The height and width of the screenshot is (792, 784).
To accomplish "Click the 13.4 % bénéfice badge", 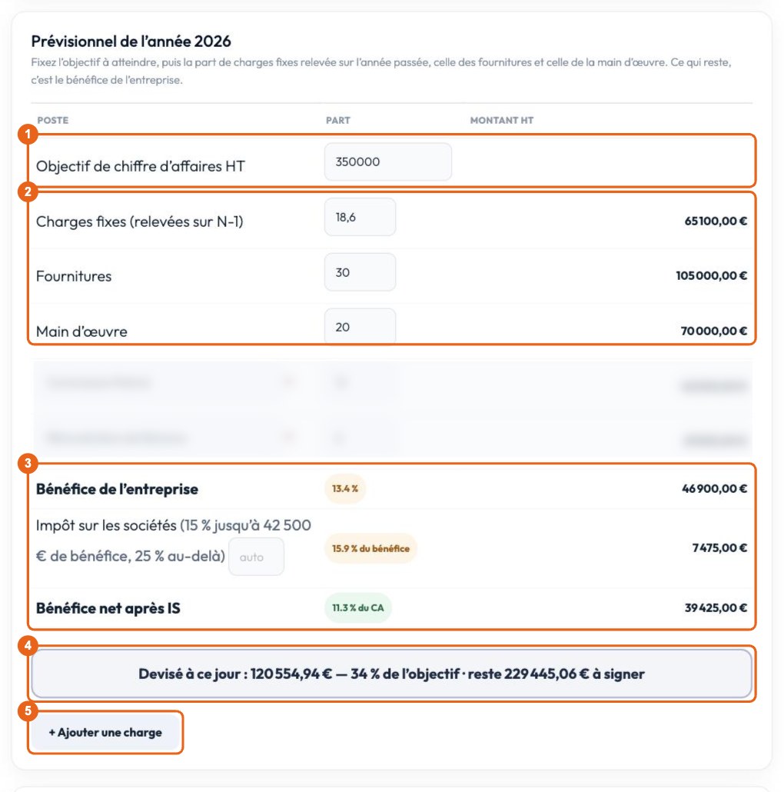I will (345, 488).
